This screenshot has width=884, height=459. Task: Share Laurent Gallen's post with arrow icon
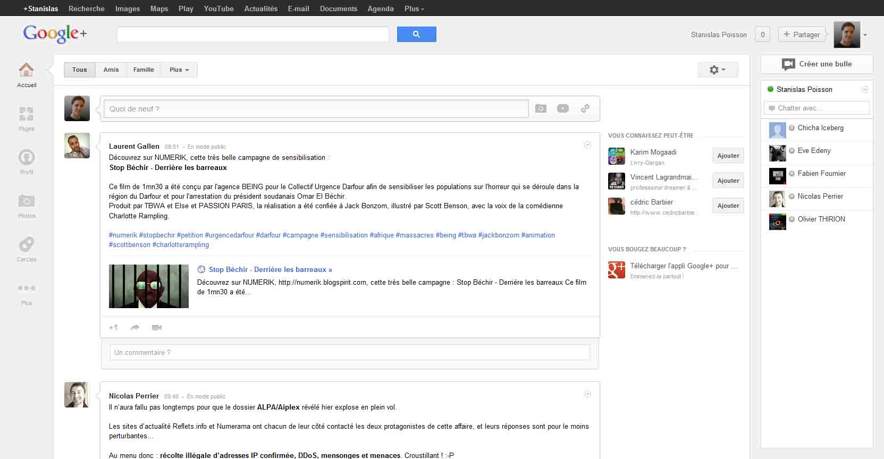point(135,327)
